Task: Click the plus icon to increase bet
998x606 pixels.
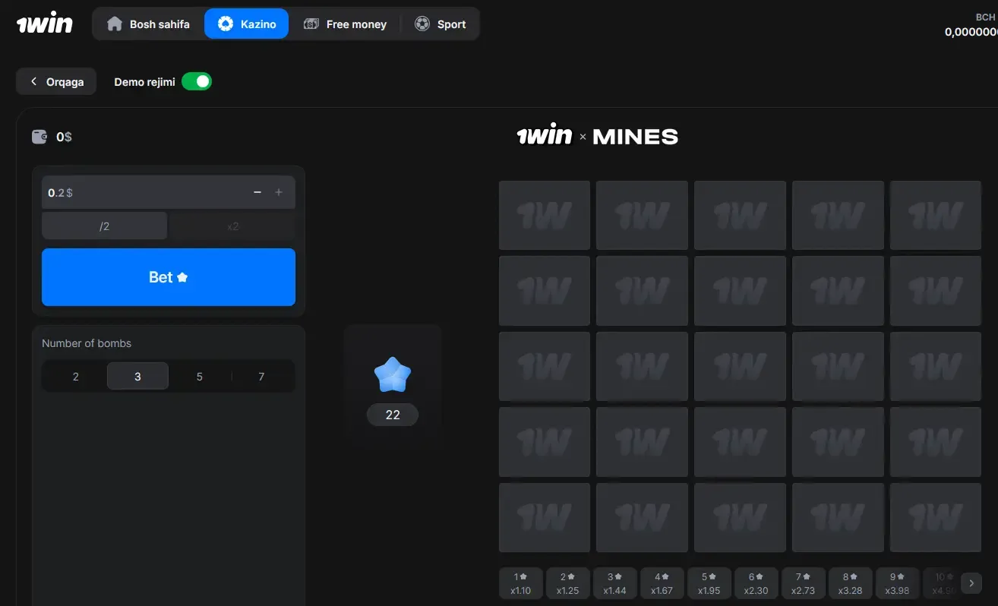Action: 279,193
